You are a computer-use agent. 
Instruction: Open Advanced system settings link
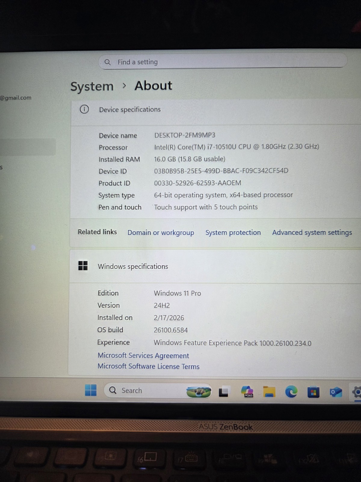pos(312,233)
